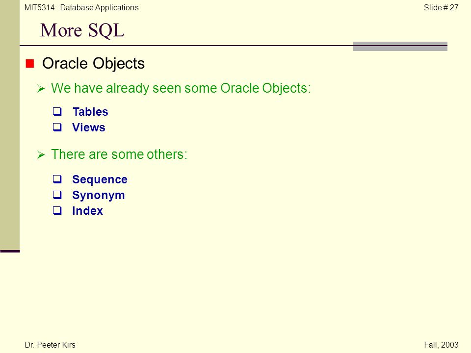The width and height of the screenshot is (471, 353).
Task: Click the box bullet beside Synonym
Action: [57, 195]
